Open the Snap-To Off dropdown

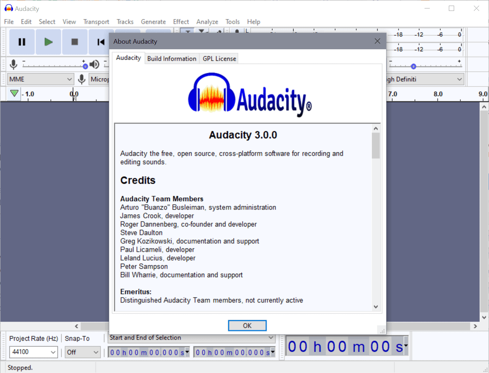pos(82,352)
